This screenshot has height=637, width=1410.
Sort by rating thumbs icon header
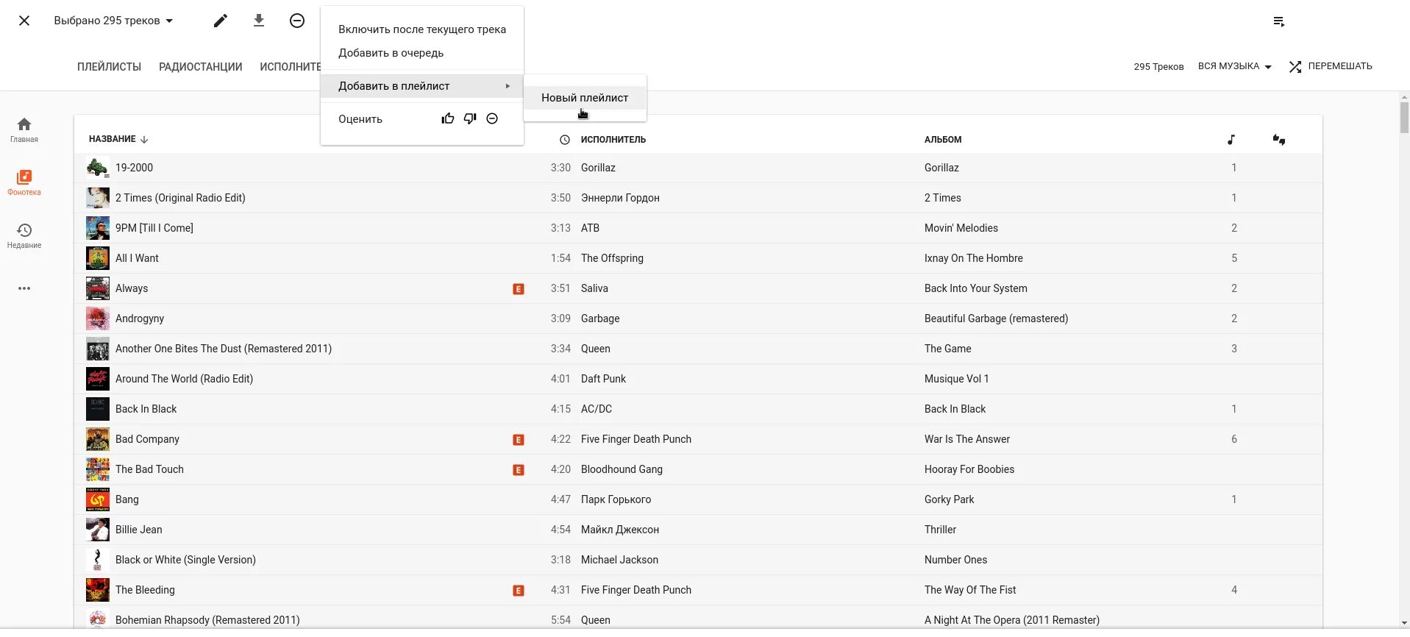click(x=1279, y=140)
